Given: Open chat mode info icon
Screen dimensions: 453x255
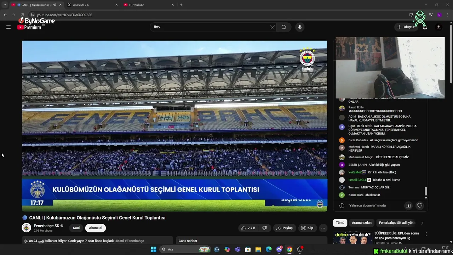Looking at the screenshot, I should click(x=342, y=205).
